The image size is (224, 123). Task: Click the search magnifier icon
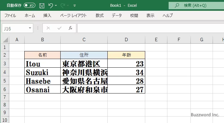tap(177, 6)
